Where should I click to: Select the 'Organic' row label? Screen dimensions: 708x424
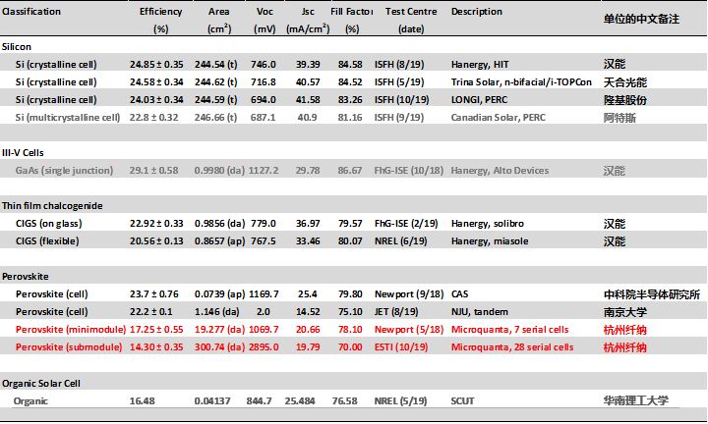tap(30, 401)
